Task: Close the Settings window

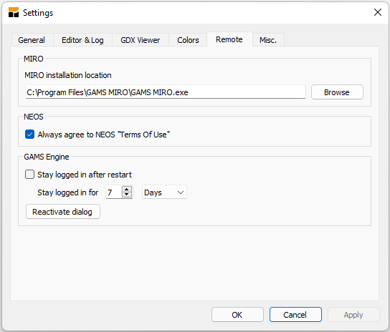Action: coord(378,12)
